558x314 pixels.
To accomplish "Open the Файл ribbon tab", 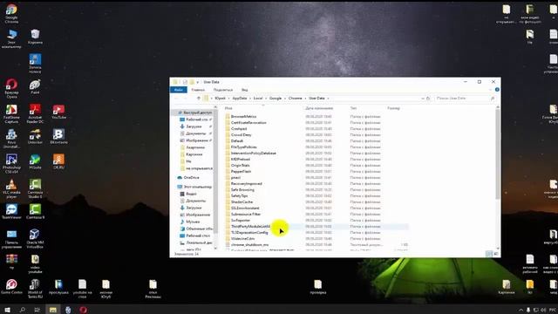I will tap(179, 90).
